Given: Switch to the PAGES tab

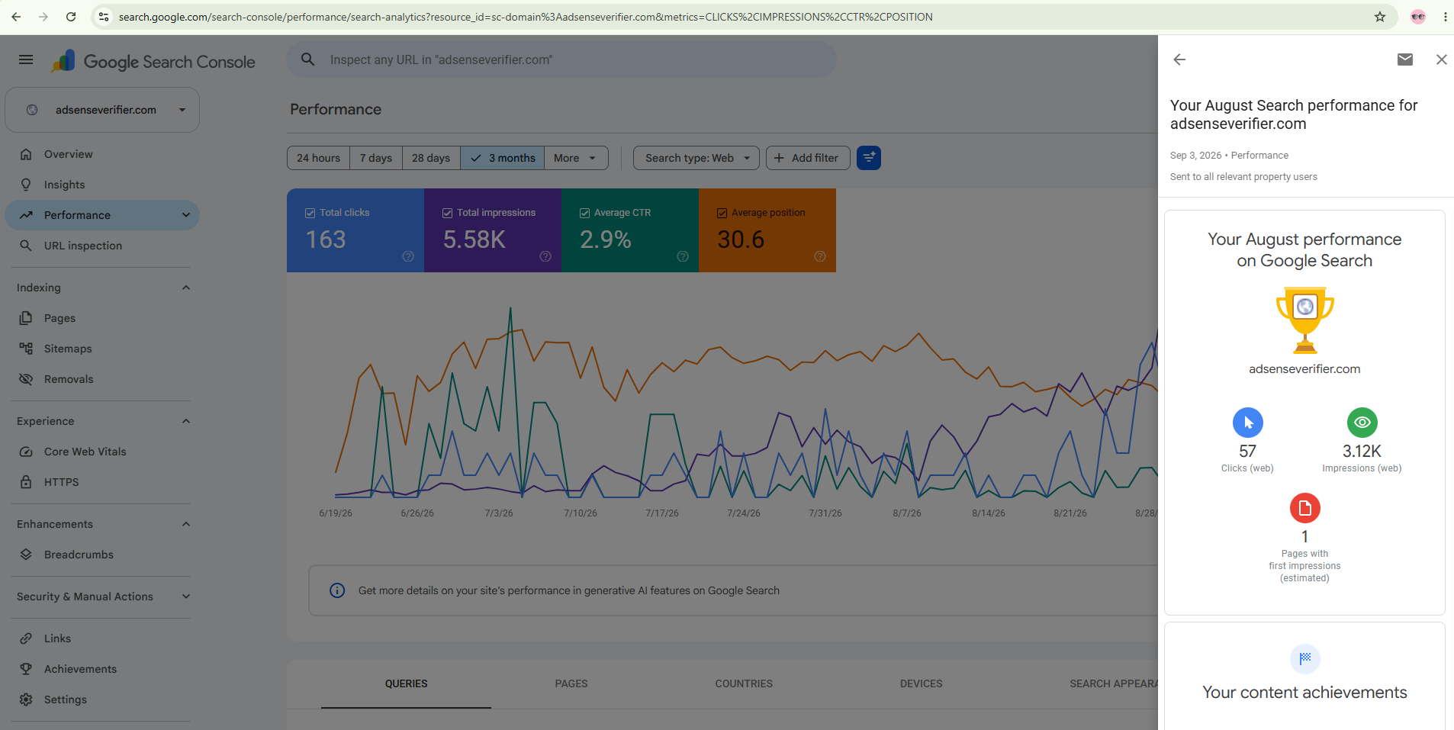Looking at the screenshot, I should [x=571, y=684].
